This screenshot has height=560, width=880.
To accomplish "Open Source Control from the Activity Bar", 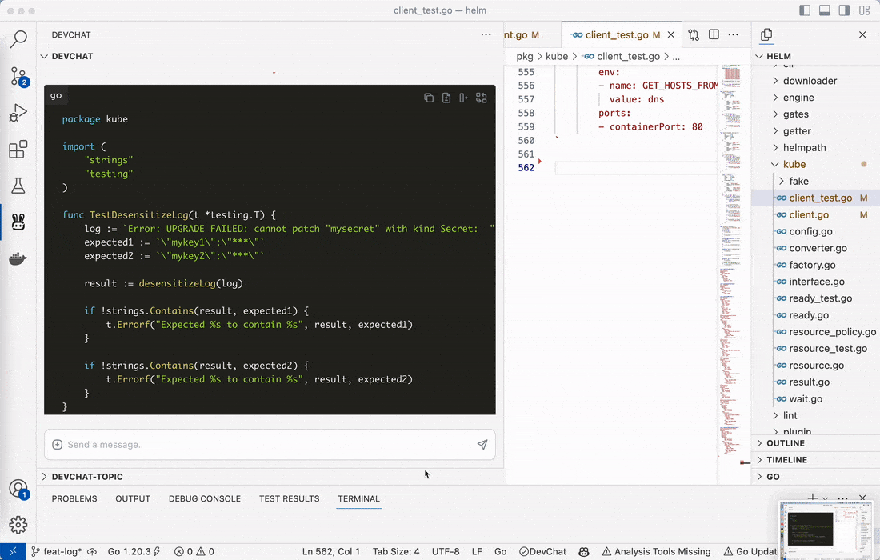I will point(18,76).
